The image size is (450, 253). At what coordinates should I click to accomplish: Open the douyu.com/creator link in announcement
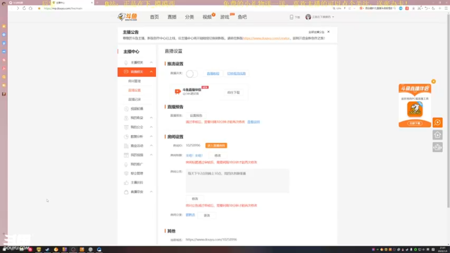tap(267, 38)
